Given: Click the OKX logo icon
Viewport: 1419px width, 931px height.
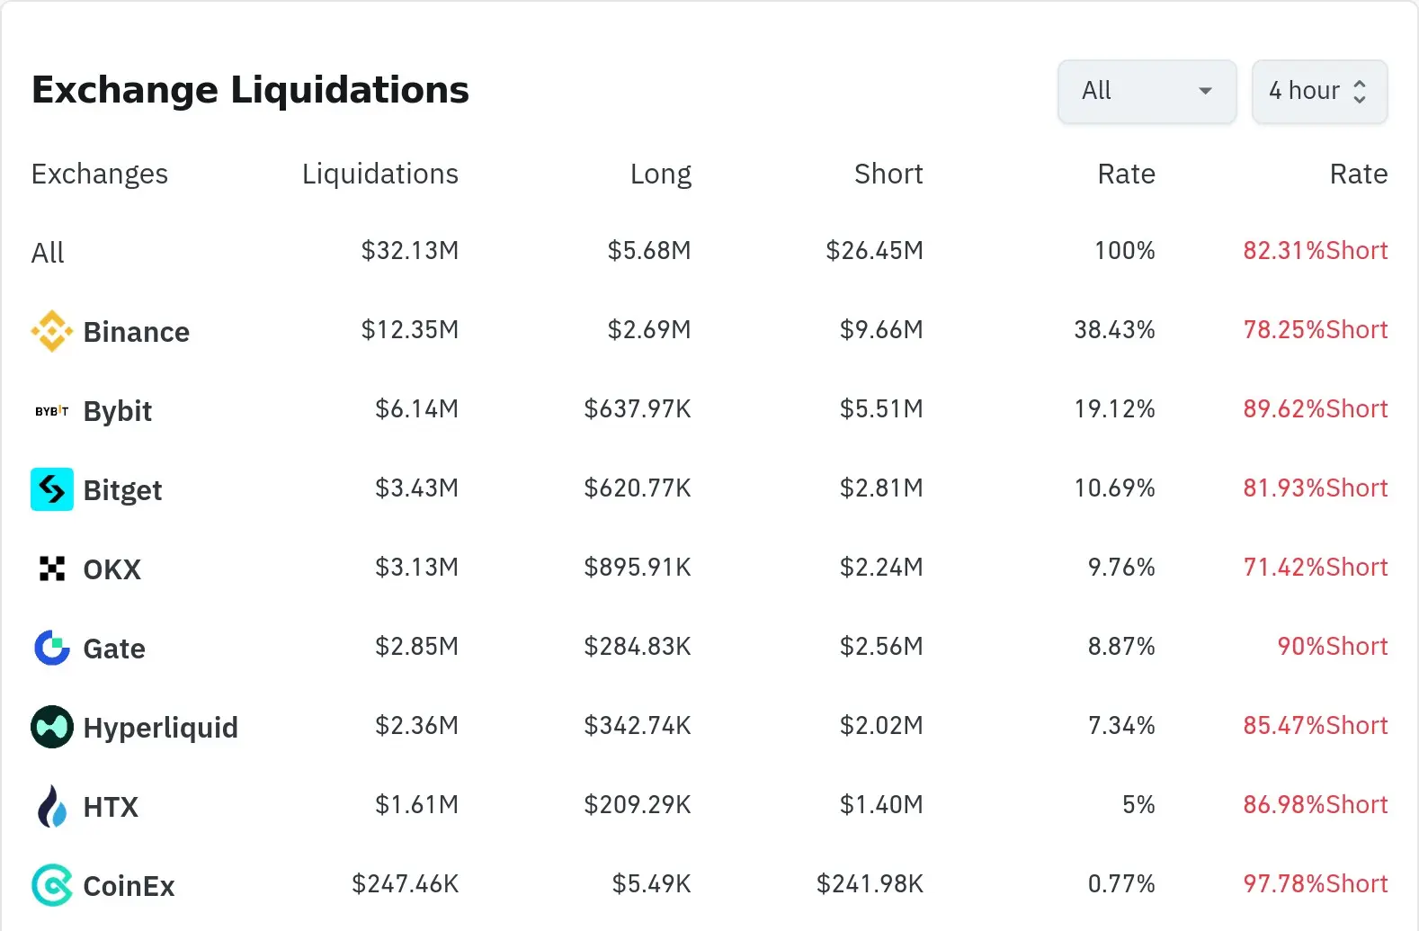Looking at the screenshot, I should [52, 568].
